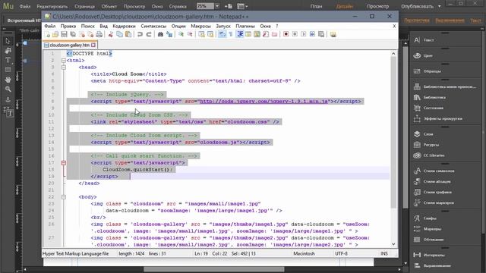Click the Record macro red dot icon
This screenshot has width=486, height=273.
pos(286,34)
